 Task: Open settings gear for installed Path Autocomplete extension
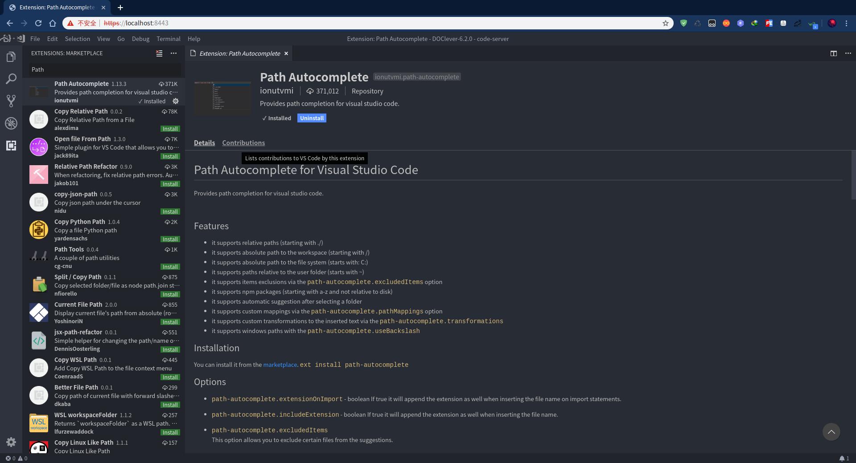coord(176,101)
